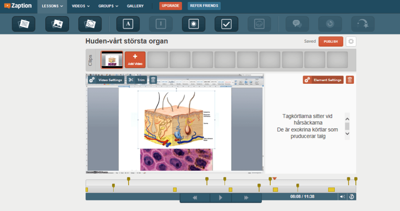Screen dimensions: 400x211
Task: Play the video in the timeline
Action: click(220, 198)
